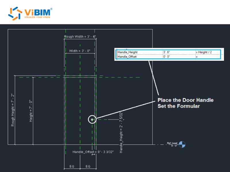The width and height of the screenshot is (230, 172).
Task: Edit the Handle_Offset value 0' 3"
Action: 179,56
